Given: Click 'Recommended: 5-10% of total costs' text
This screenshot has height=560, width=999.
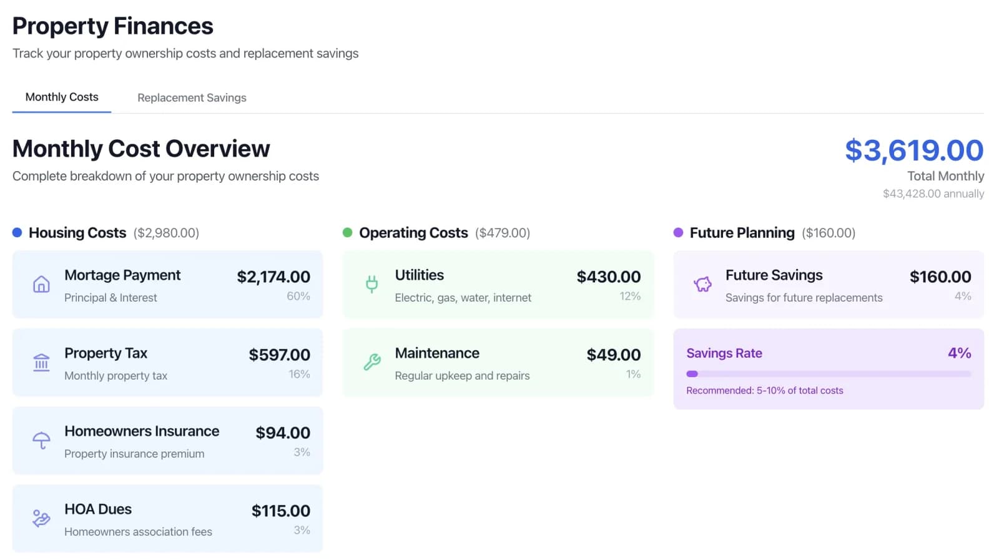Looking at the screenshot, I should tap(765, 391).
